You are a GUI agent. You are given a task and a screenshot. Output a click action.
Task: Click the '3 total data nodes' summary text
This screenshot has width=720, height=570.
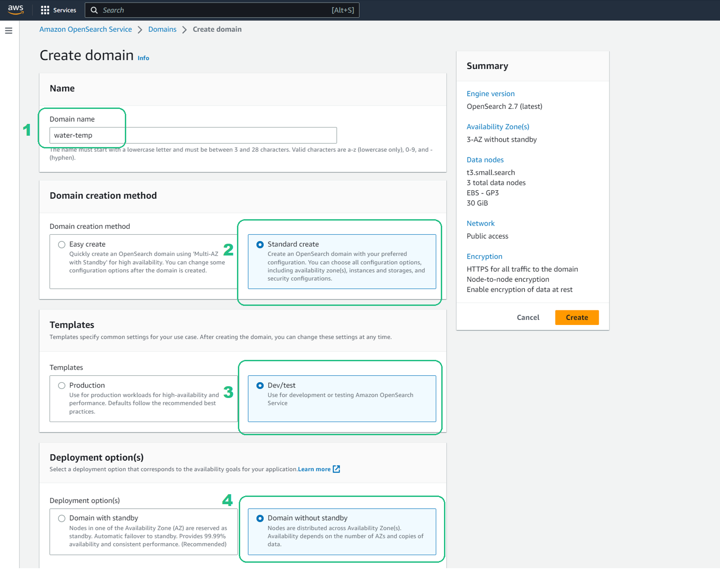click(496, 183)
